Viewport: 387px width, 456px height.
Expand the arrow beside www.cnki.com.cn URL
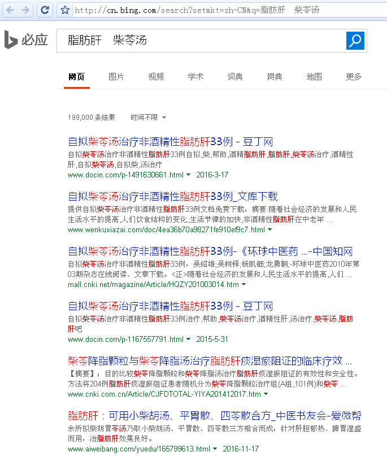[x=266, y=394]
